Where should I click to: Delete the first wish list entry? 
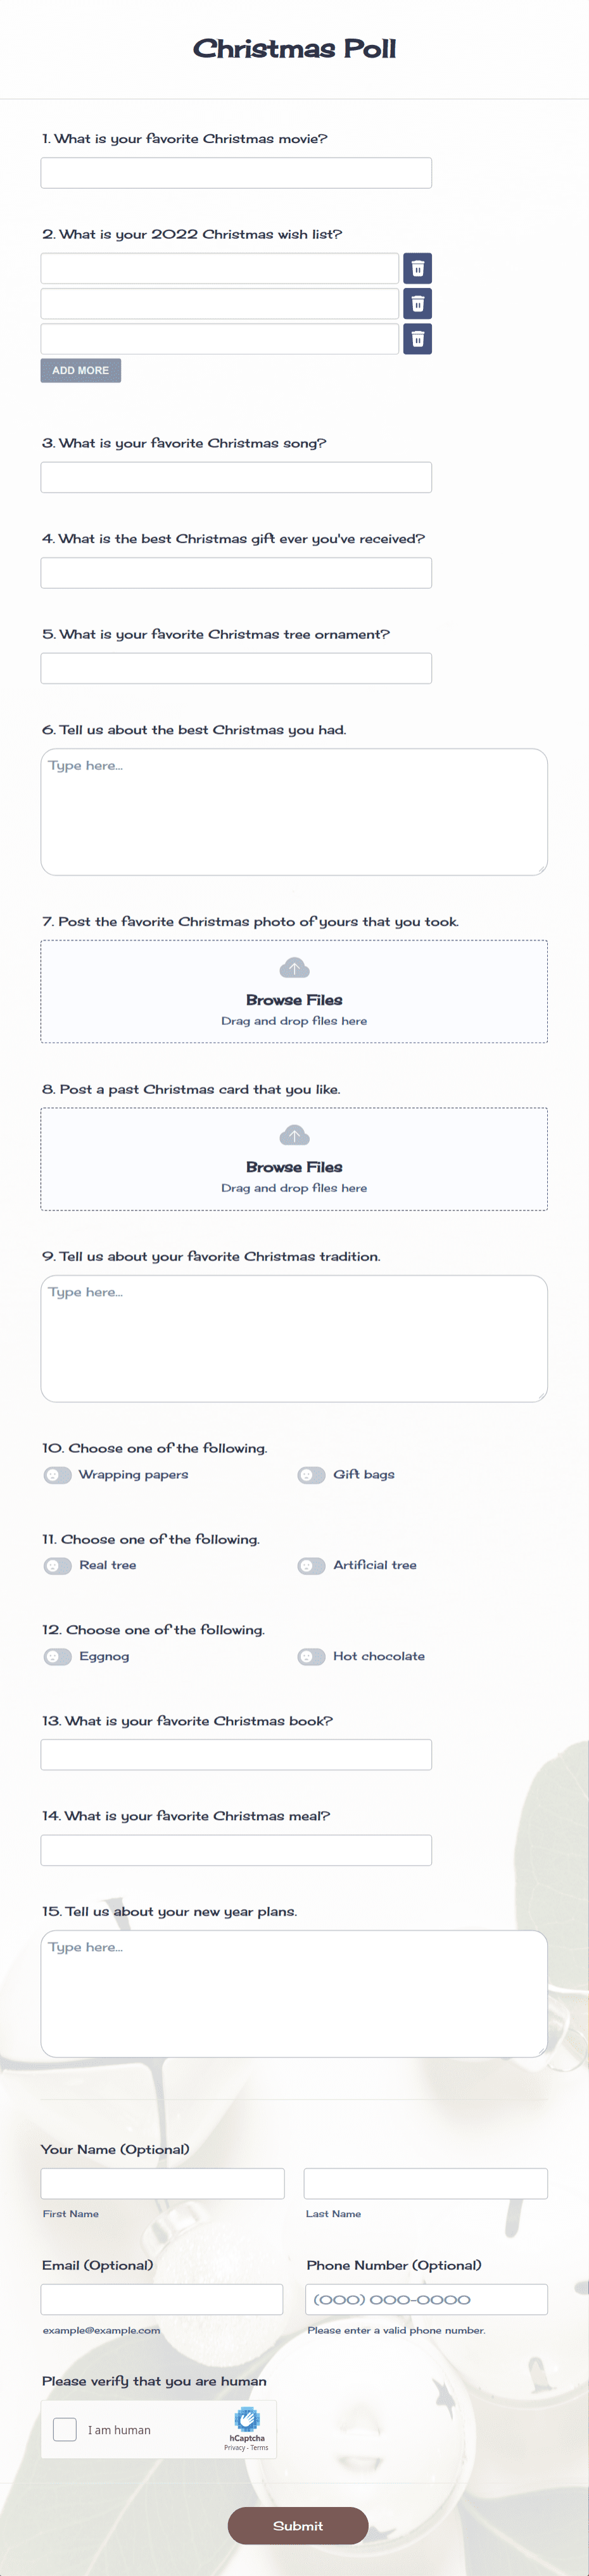(x=417, y=267)
